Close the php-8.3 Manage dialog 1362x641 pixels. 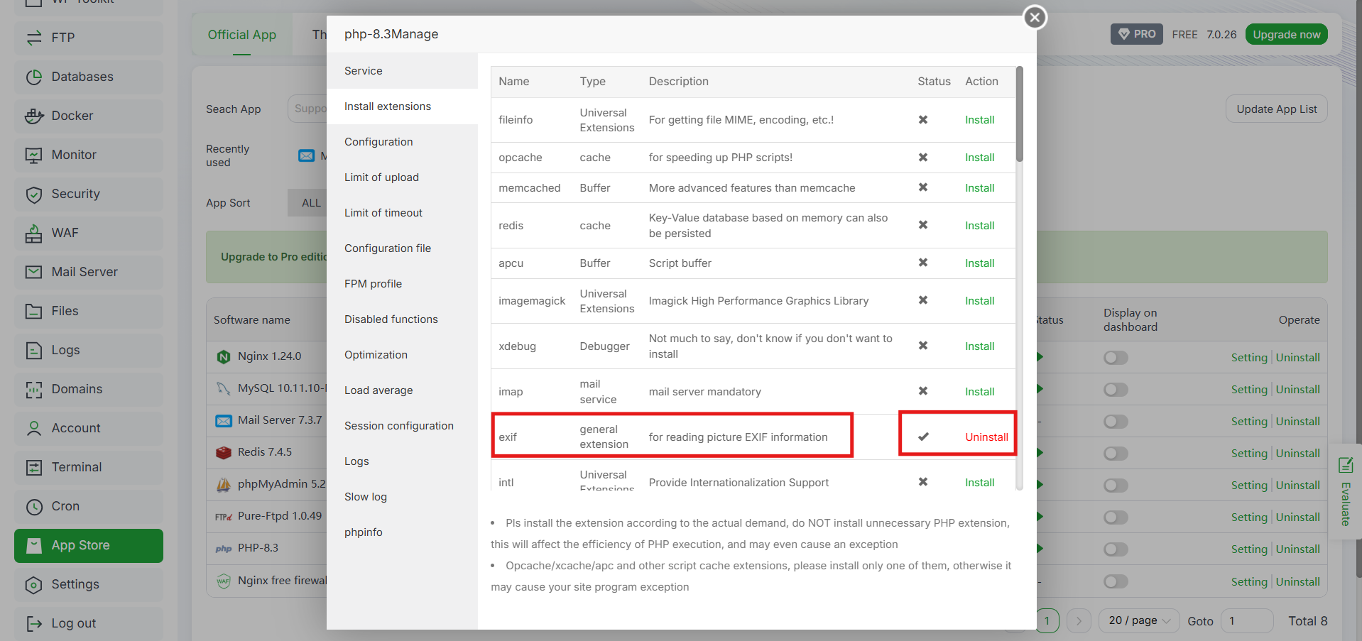click(x=1035, y=17)
